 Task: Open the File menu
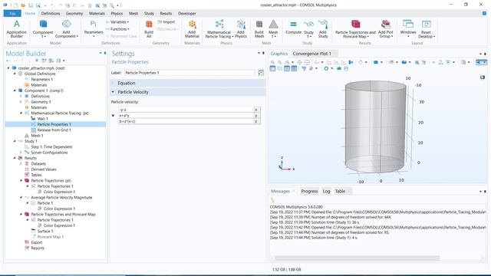pos(12,14)
